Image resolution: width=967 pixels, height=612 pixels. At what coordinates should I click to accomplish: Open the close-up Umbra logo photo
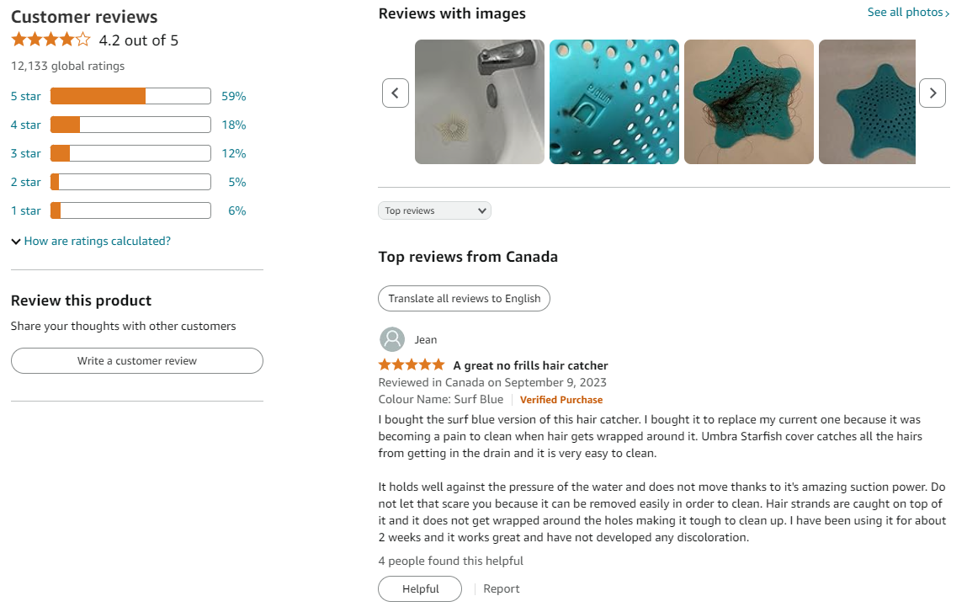614,102
